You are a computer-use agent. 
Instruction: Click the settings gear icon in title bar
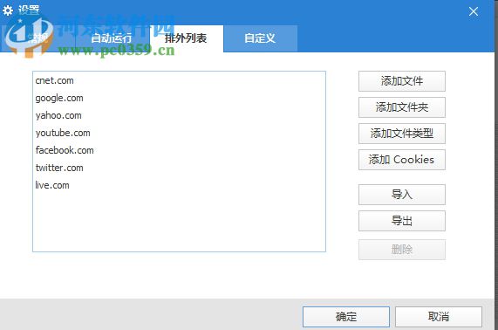coord(8,10)
